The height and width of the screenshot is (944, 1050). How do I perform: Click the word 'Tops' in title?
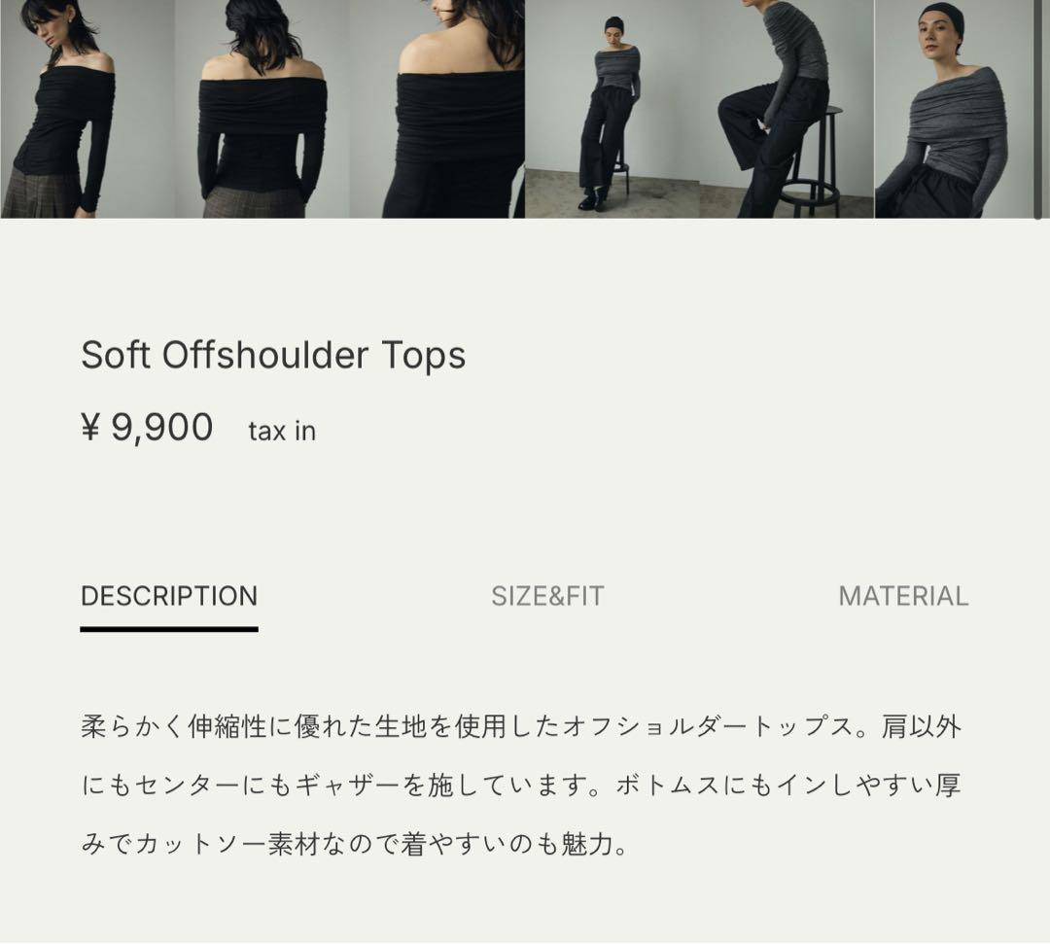click(x=424, y=356)
